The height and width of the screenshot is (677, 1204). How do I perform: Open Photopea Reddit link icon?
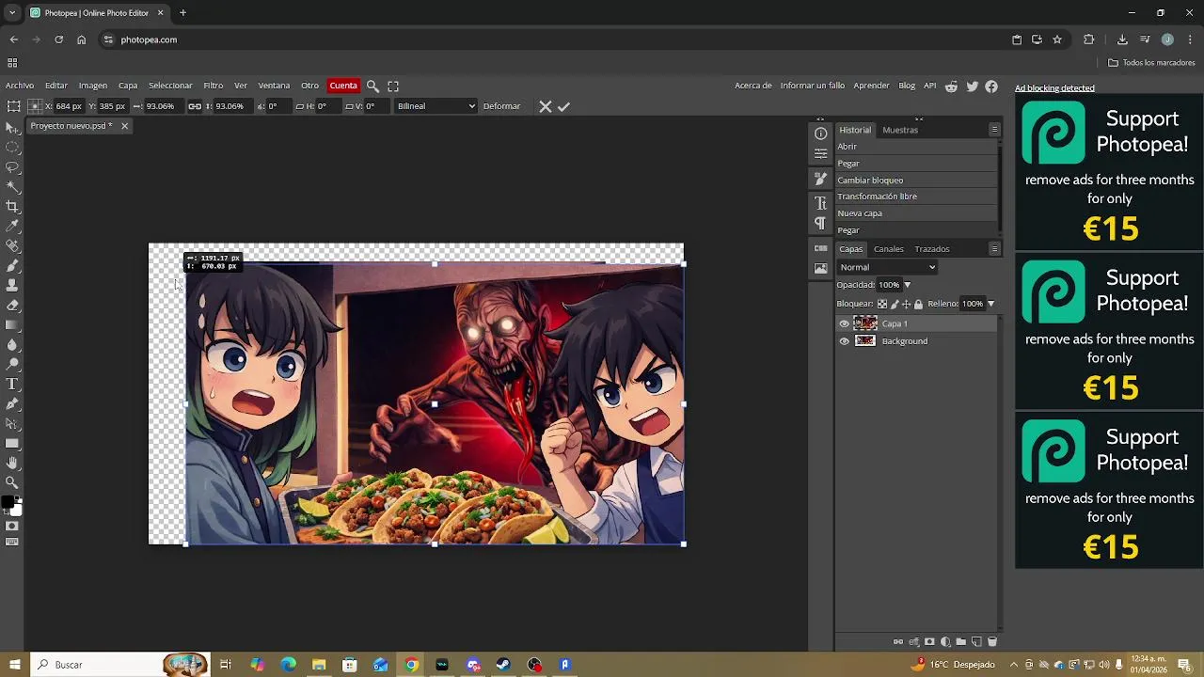point(951,86)
